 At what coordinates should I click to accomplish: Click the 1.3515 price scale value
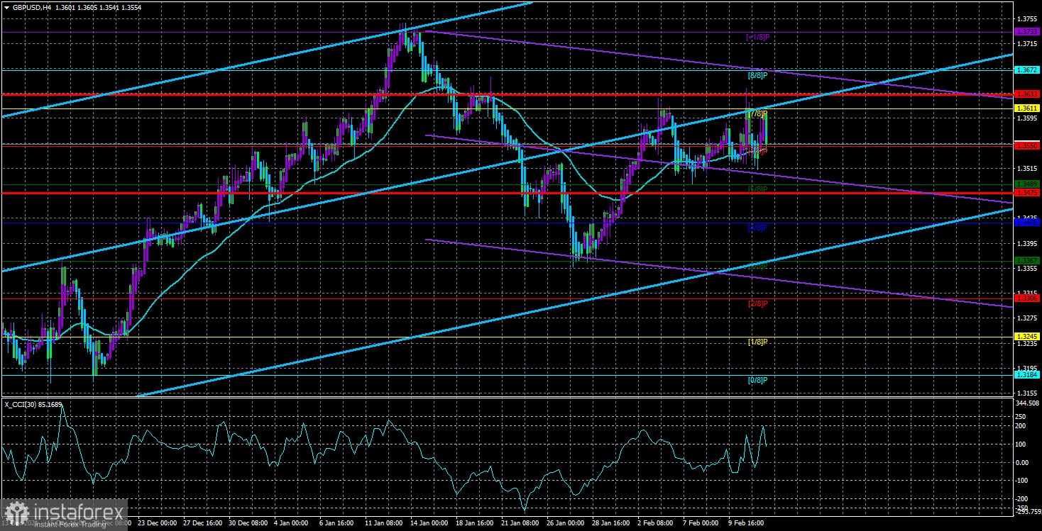click(x=1027, y=169)
